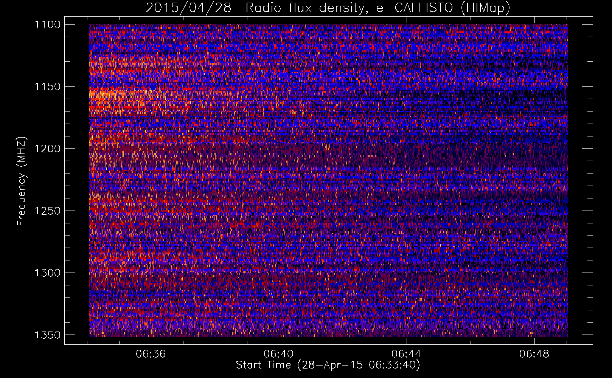Click the 1250 frequency tick label
The height and width of the screenshot is (378, 612).
[x=48, y=211]
